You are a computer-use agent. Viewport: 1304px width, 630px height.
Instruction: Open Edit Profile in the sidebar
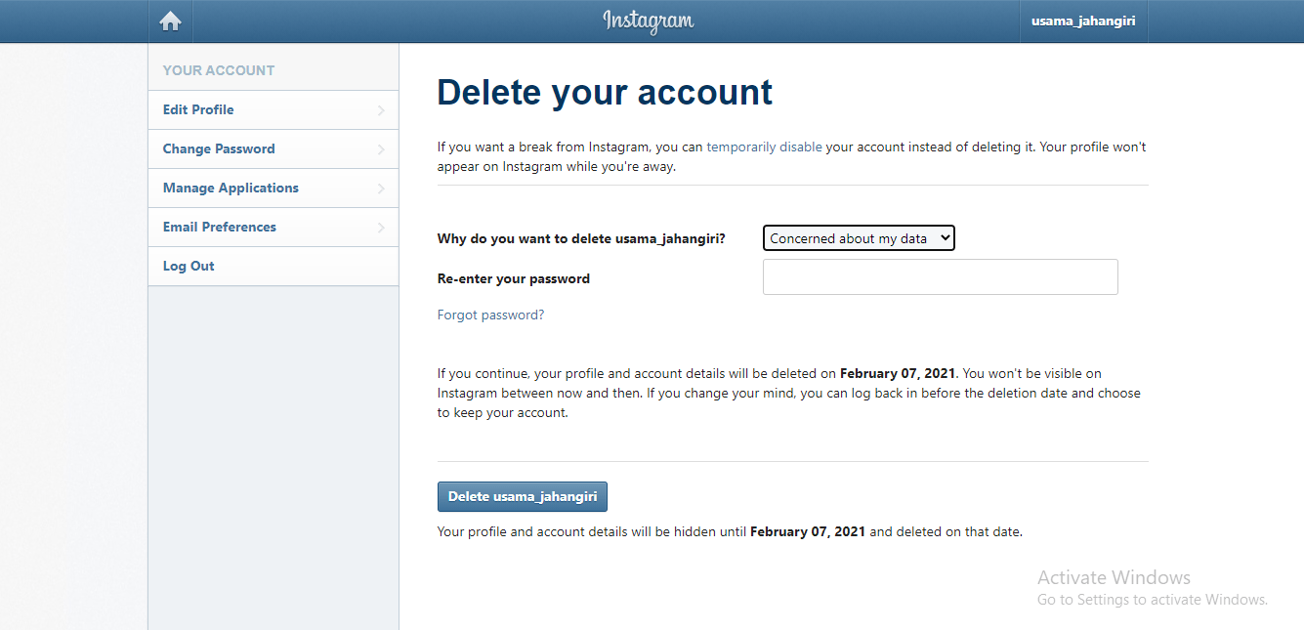[x=198, y=110]
